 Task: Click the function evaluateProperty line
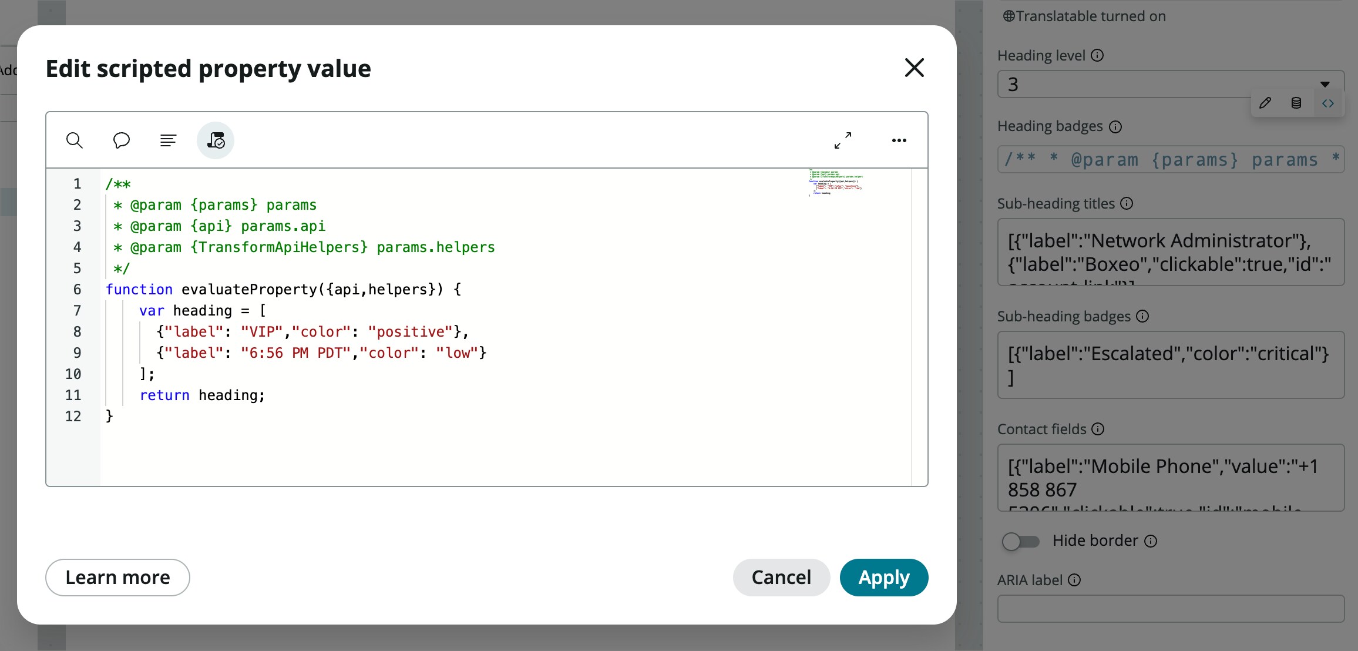283,290
